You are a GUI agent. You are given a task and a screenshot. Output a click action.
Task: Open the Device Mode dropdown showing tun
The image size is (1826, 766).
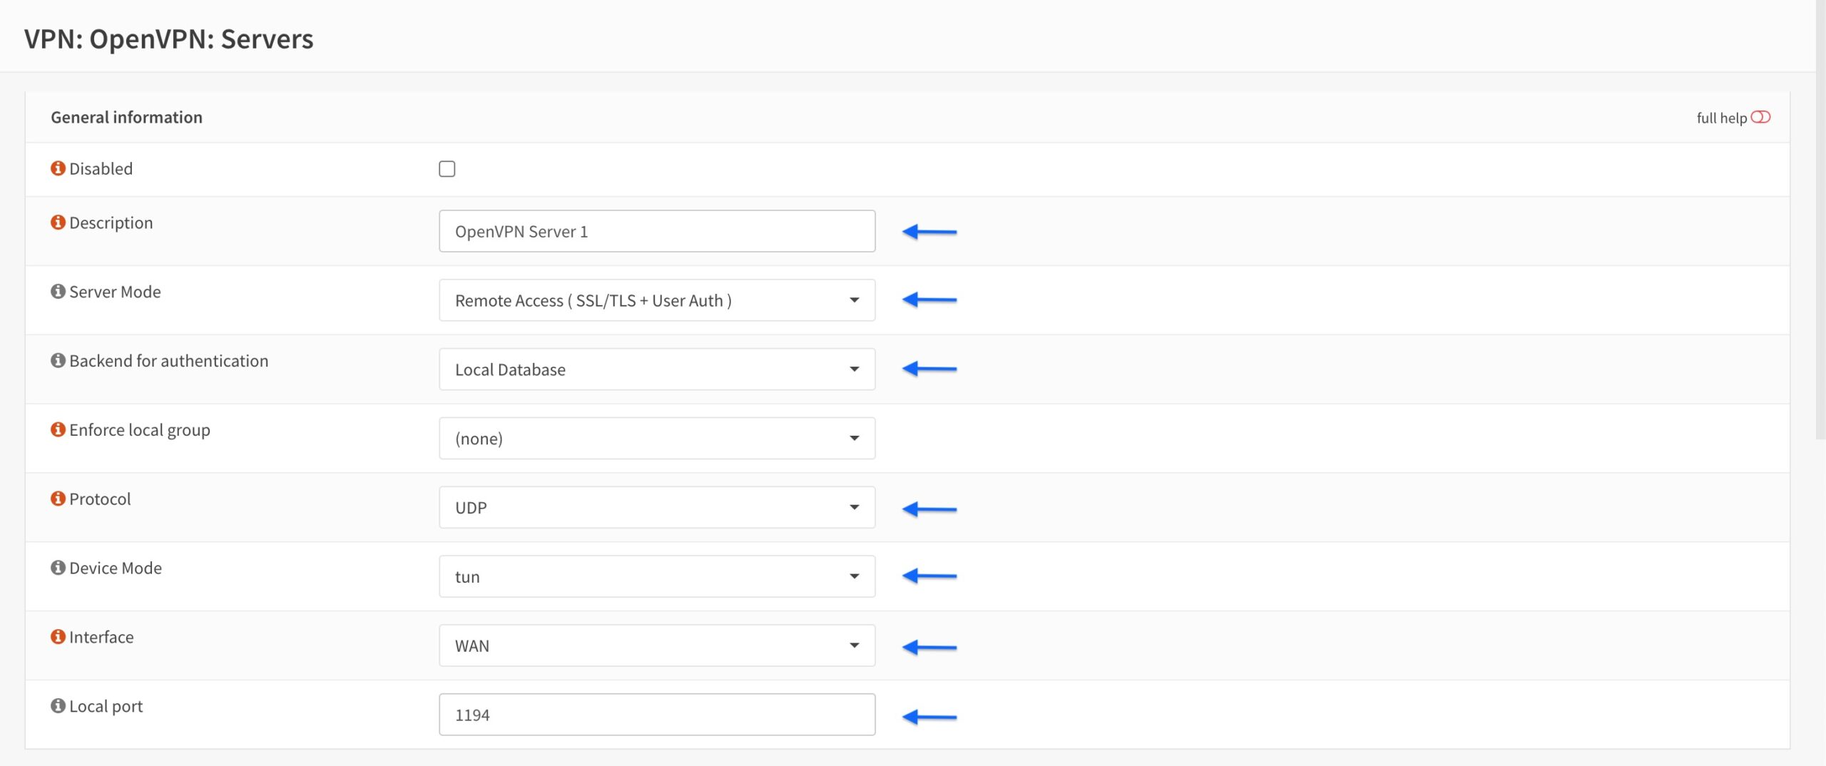pos(855,576)
